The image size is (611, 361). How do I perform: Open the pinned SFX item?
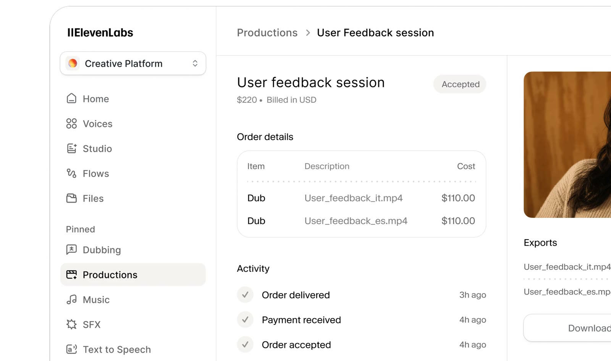click(x=133, y=324)
